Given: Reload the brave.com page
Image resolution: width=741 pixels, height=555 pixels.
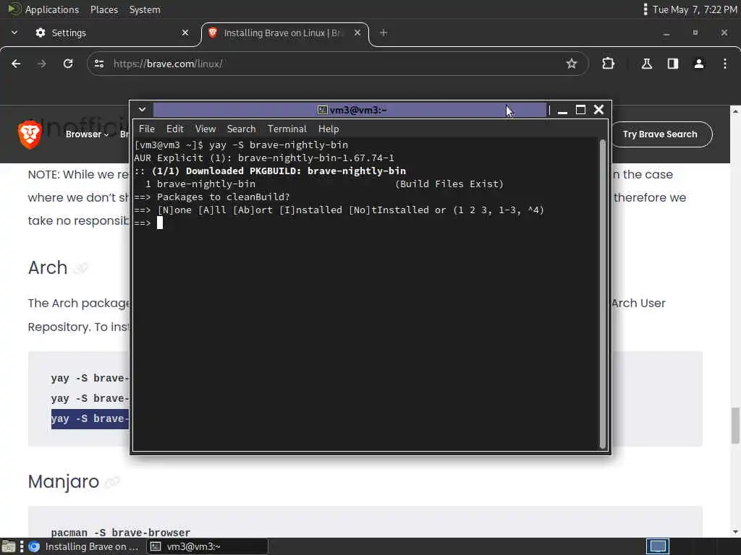Looking at the screenshot, I should tap(68, 64).
